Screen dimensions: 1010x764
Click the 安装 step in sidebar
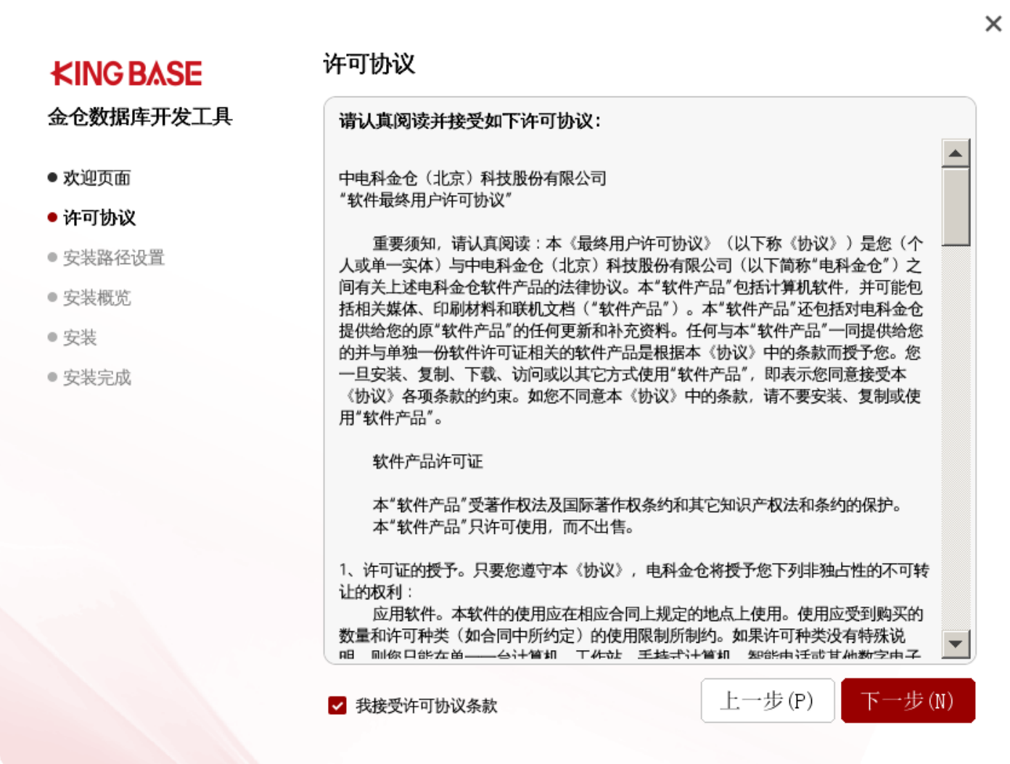point(80,337)
